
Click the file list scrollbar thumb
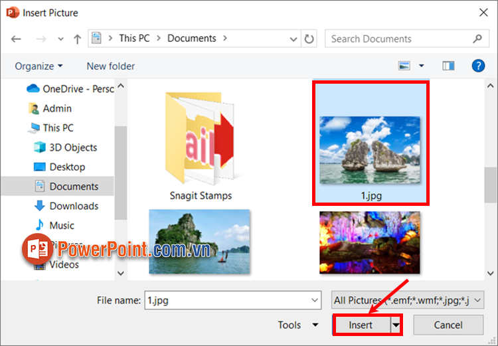click(491, 184)
